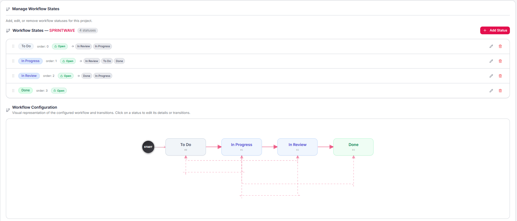
Task: Click the 'order: 2' text
Action: click(49, 76)
